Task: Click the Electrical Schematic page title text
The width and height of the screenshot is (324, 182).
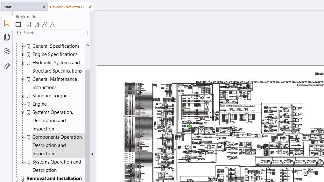Action: pos(310,85)
